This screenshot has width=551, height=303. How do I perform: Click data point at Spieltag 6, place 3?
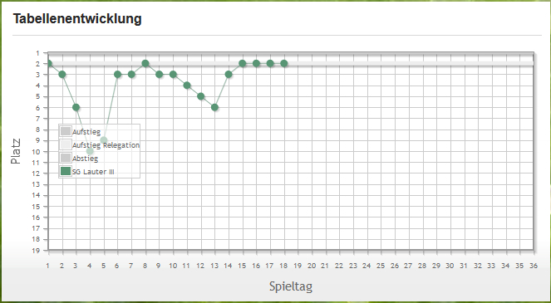tap(118, 75)
